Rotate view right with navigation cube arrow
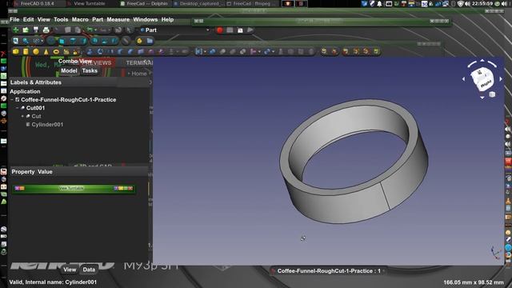 pos(501,78)
